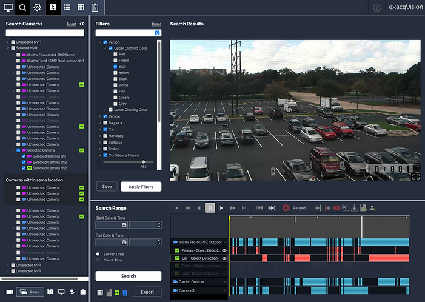The image size is (425, 302).
Task: Select the Views monitor icon at bottom
Action: point(61,292)
